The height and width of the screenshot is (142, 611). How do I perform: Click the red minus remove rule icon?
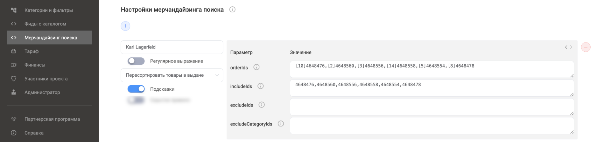pyautogui.click(x=586, y=47)
